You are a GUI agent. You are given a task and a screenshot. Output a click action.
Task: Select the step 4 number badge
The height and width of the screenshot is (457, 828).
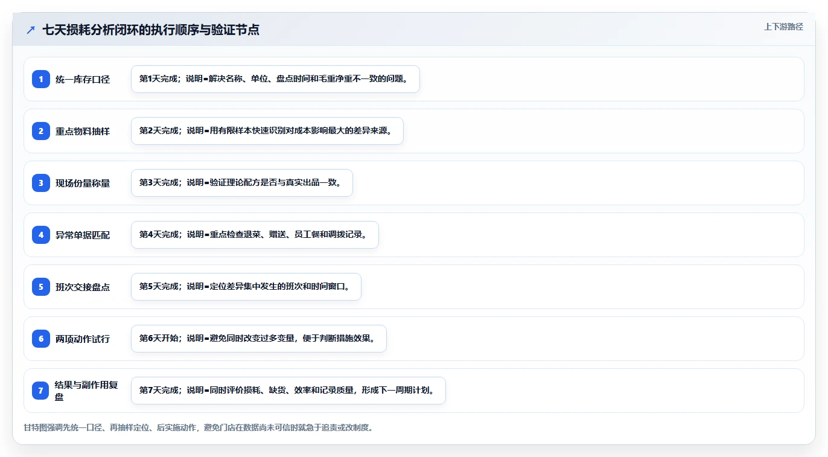click(x=41, y=235)
